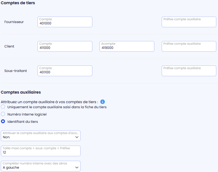
Task: Click the 'Fournisseur' row label
Action: coord(14,22)
